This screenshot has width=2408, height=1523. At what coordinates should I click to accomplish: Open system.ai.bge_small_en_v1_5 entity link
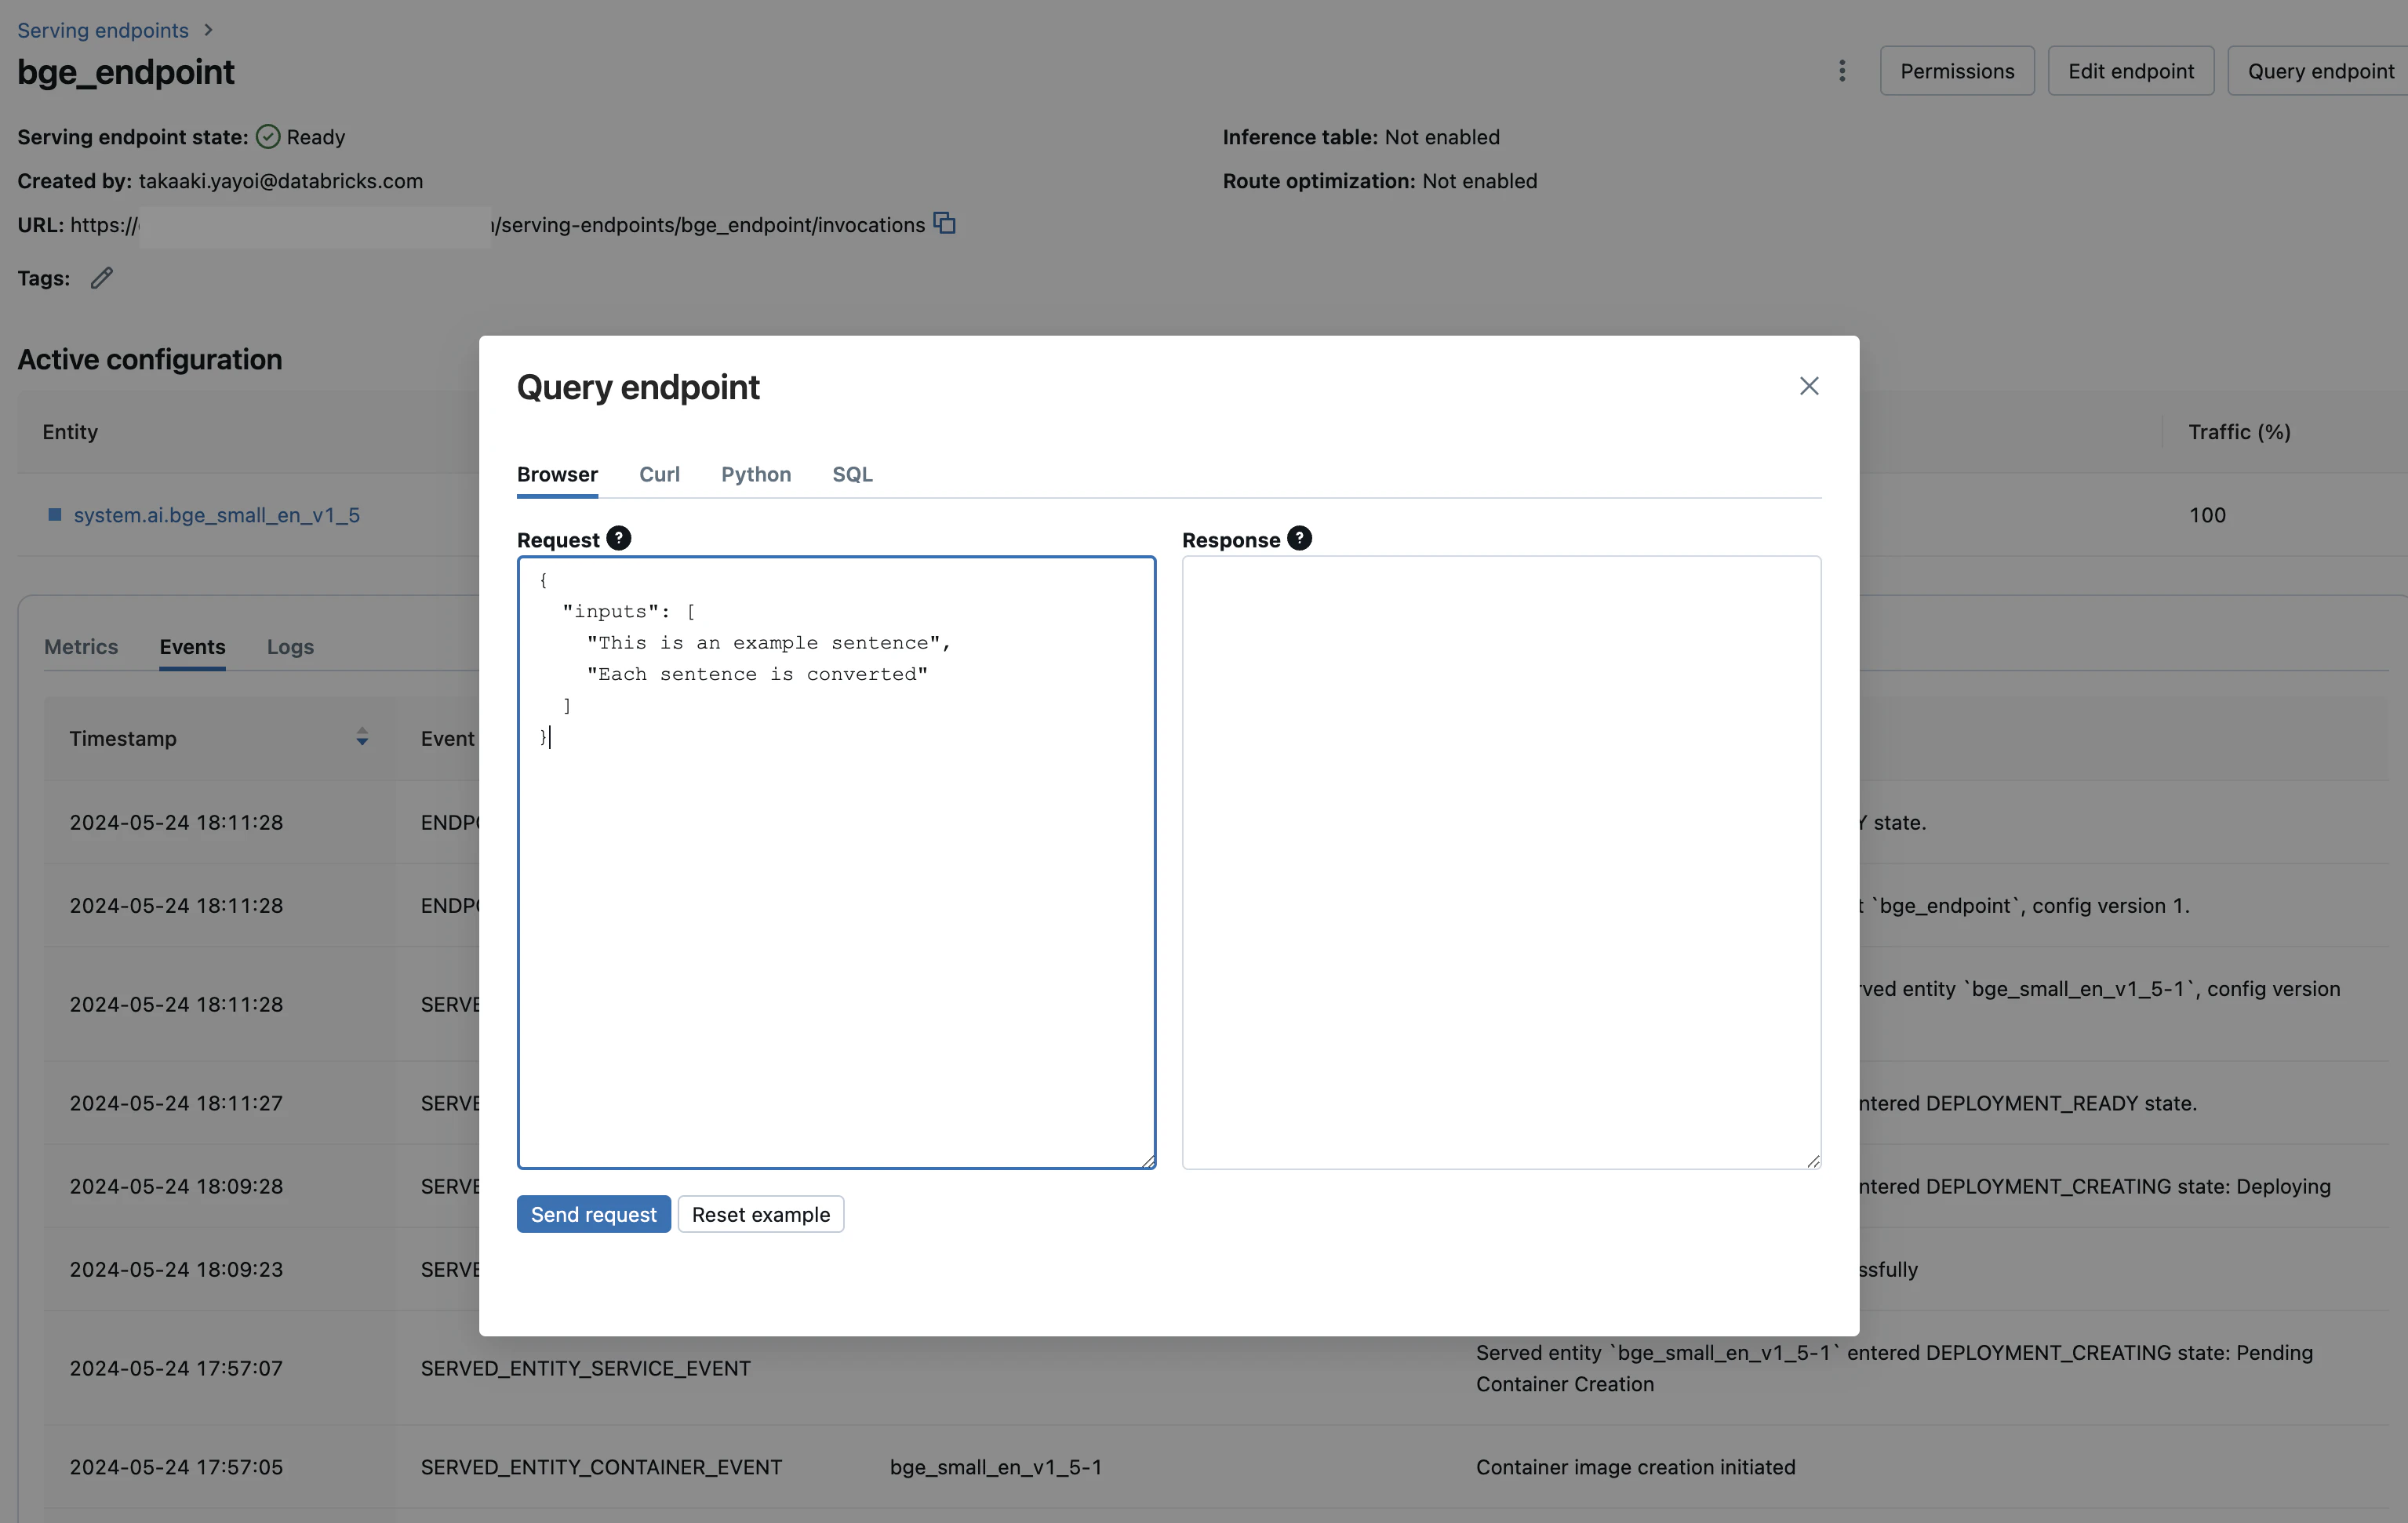[x=217, y=515]
